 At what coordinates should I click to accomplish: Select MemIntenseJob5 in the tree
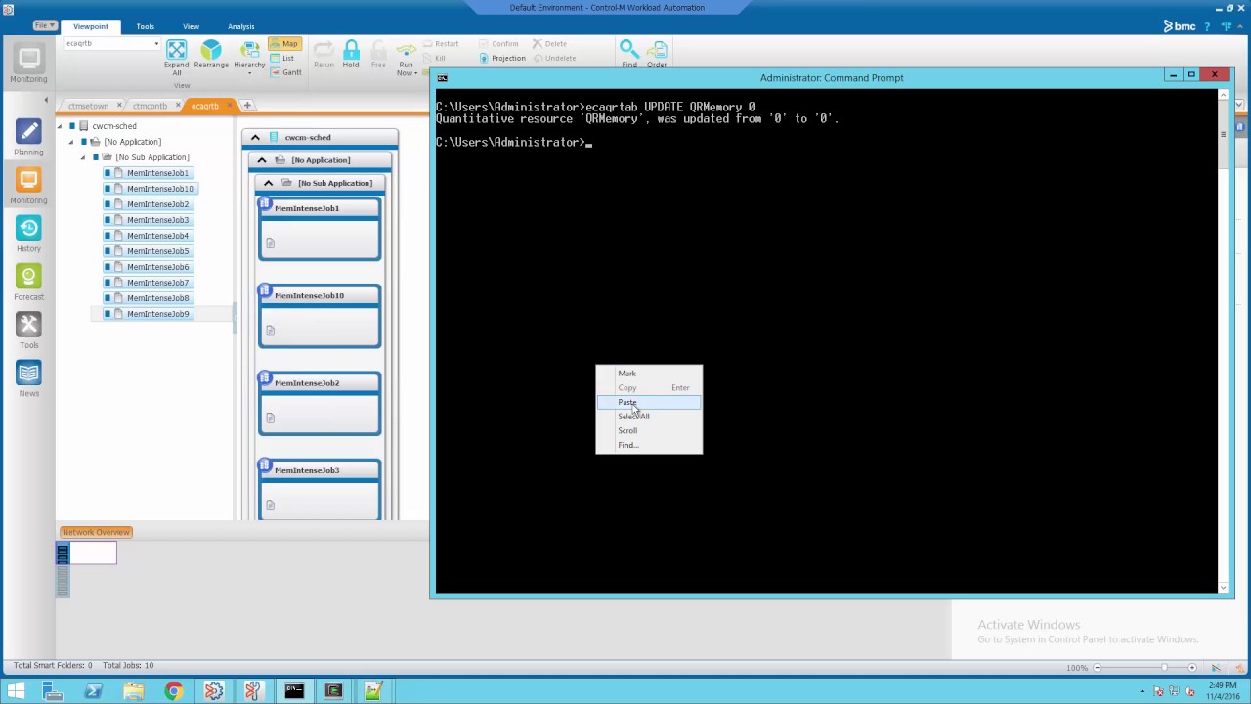pos(157,251)
